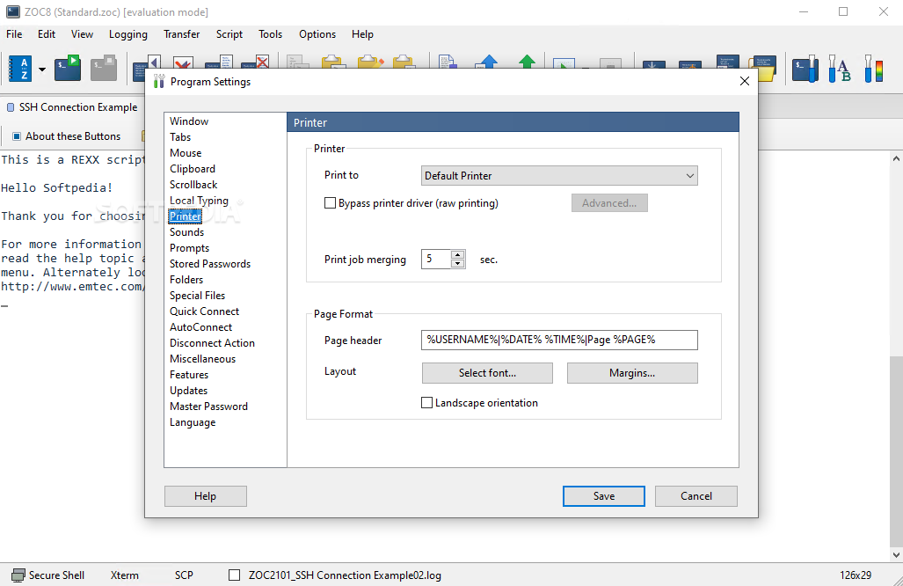Open the Print to dropdown
This screenshot has height=586, width=903.
click(559, 176)
